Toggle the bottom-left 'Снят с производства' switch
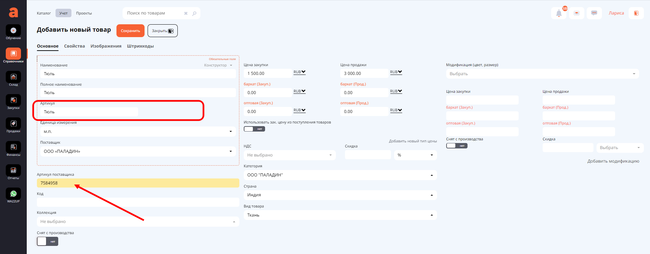This screenshot has width=650, height=254. pyautogui.click(x=47, y=242)
